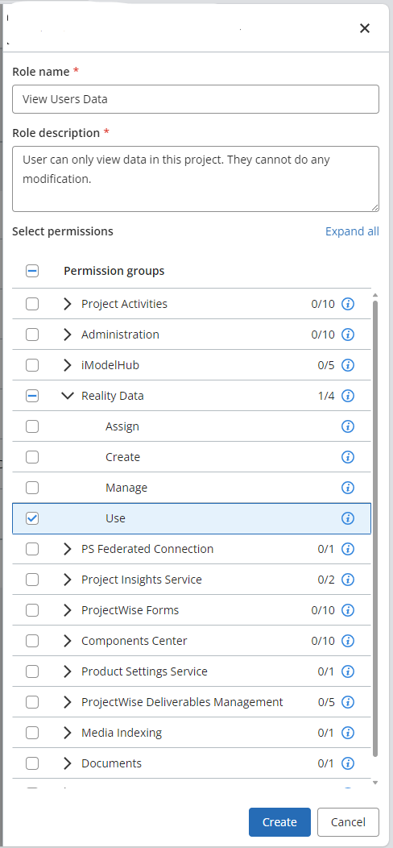This screenshot has width=393, height=848.
Task: Expand PS Federated Connection permissions
Action: [67, 550]
